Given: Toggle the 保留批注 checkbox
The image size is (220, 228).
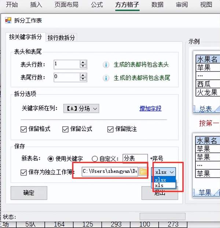Looking at the screenshot, I should [x=110, y=129].
